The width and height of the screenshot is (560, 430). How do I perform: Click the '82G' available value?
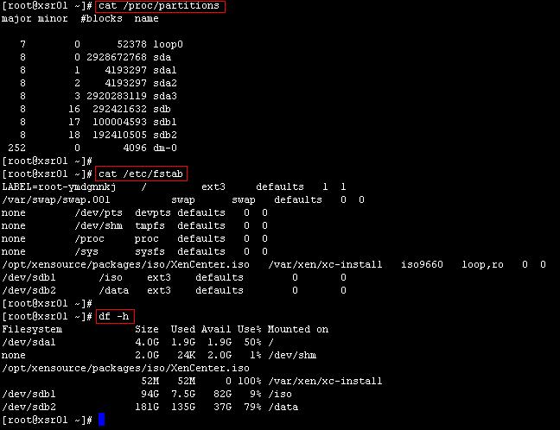(222, 394)
